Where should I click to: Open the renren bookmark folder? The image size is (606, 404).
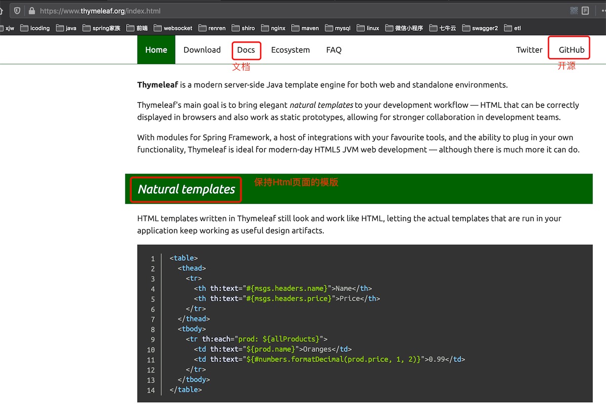(212, 28)
